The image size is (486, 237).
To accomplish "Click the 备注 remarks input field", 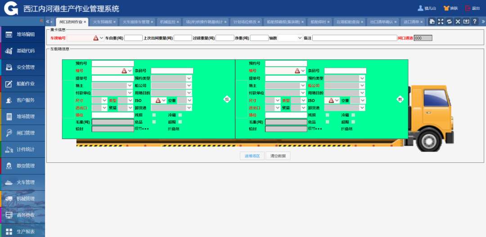I will (x=354, y=38).
